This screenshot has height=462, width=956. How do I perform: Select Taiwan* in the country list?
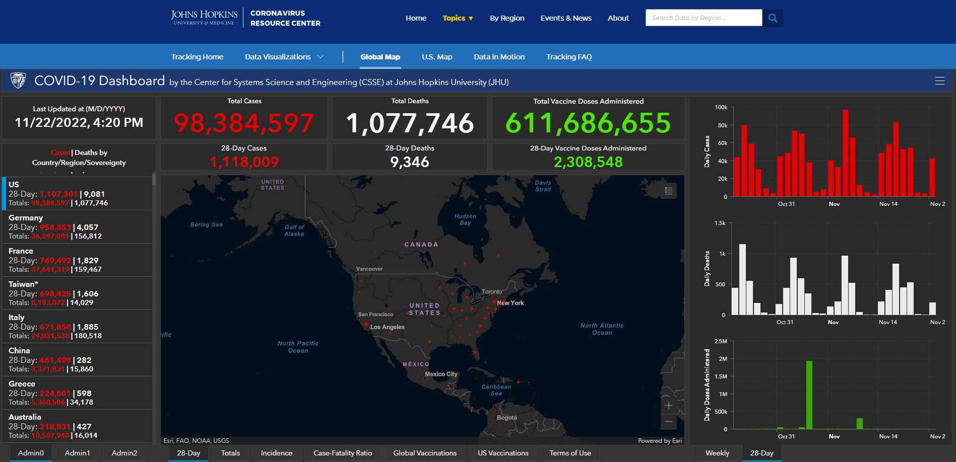point(77,293)
